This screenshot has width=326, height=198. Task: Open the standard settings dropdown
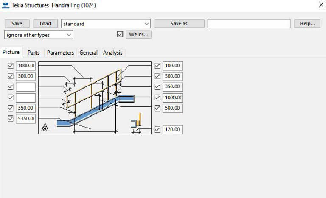coord(106,24)
